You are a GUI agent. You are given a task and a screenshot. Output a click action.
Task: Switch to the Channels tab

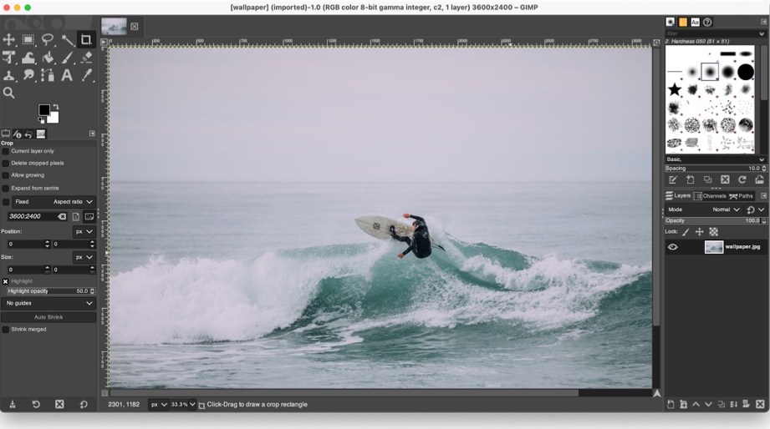(x=710, y=196)
